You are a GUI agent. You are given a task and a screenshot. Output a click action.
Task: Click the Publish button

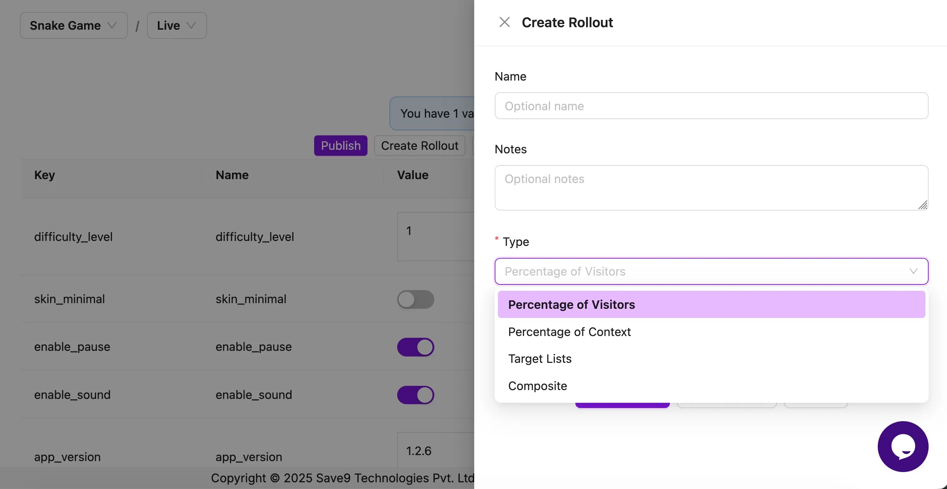click(340, 146)
